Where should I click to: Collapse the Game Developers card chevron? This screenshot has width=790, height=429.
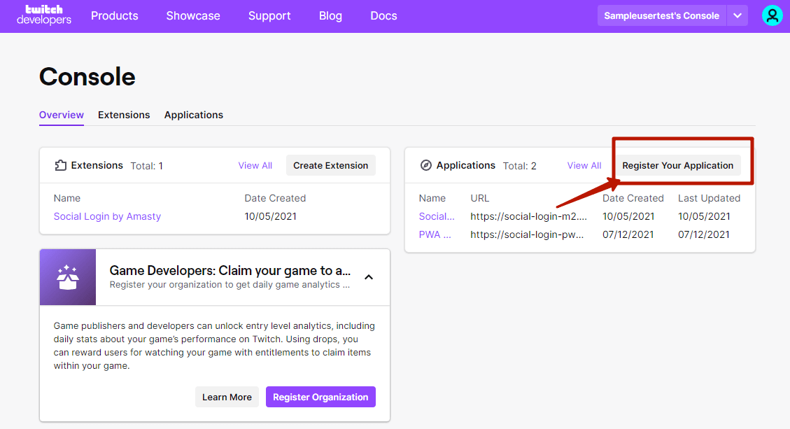369,277
